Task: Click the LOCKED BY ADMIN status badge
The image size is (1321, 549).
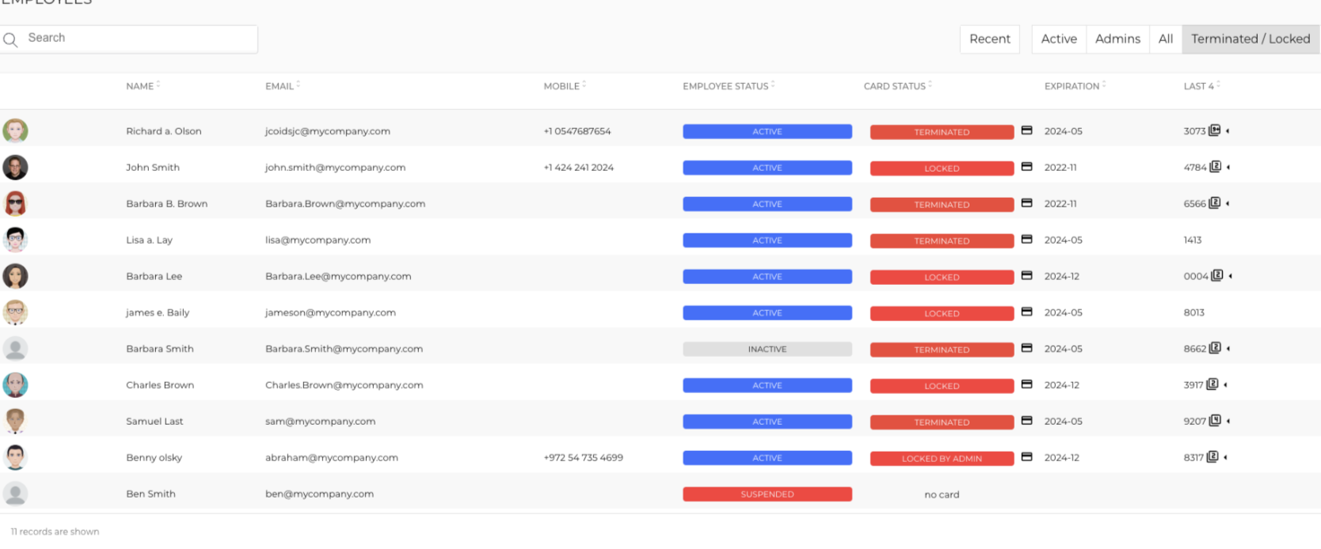Action: (942, 458)
